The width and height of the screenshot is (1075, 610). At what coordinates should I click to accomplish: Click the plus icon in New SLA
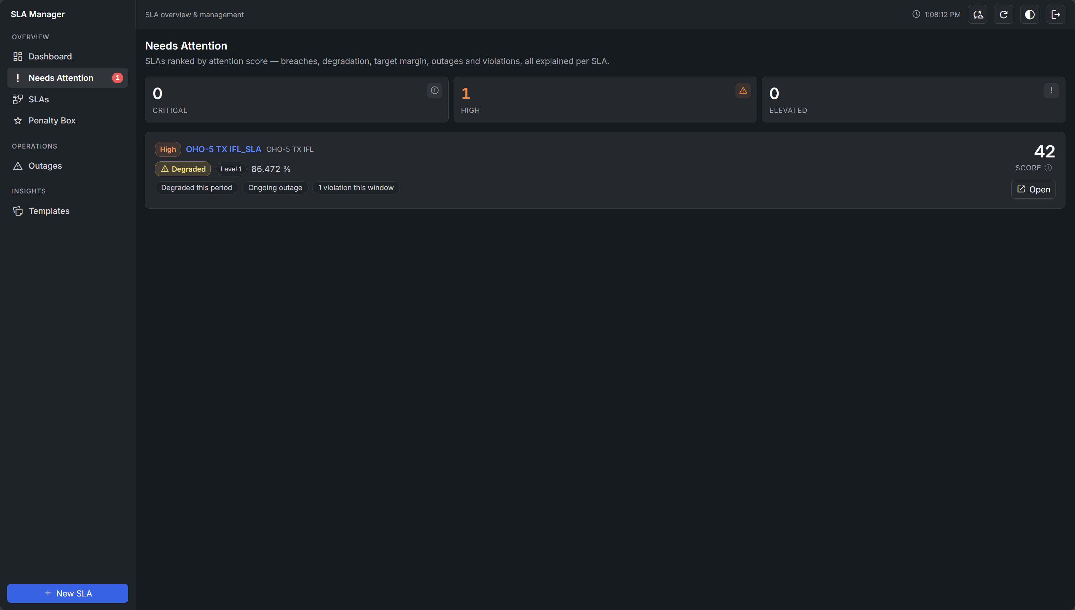(x=48, y=593)
